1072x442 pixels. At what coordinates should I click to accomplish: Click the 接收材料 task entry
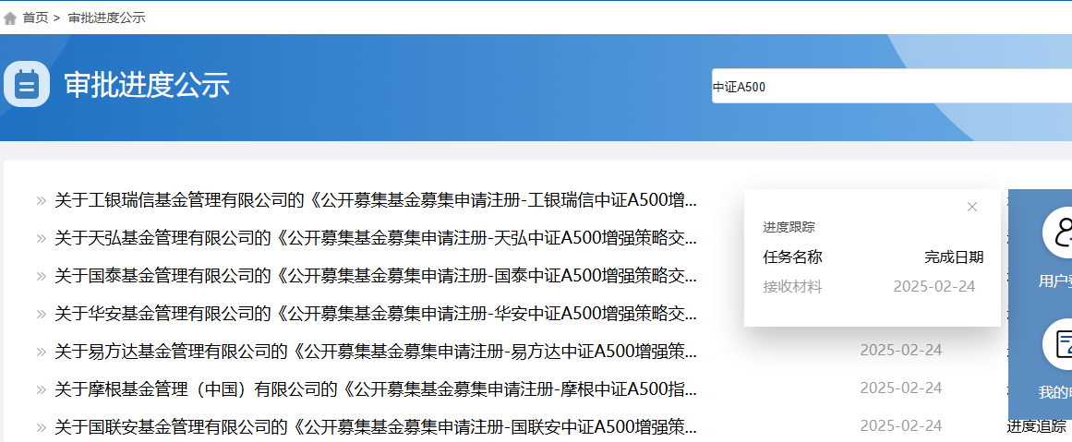[x=792, y=287]
